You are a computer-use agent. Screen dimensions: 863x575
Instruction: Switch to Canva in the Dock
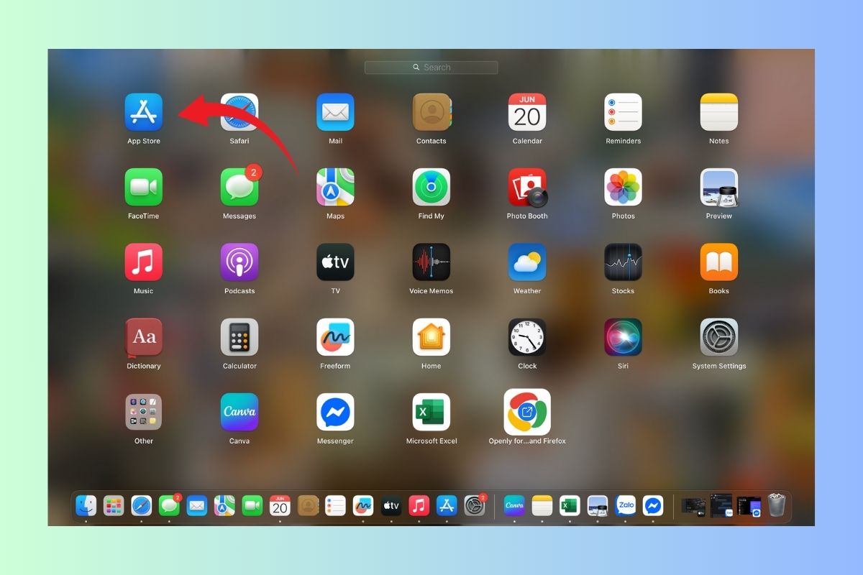pos(514,505)
